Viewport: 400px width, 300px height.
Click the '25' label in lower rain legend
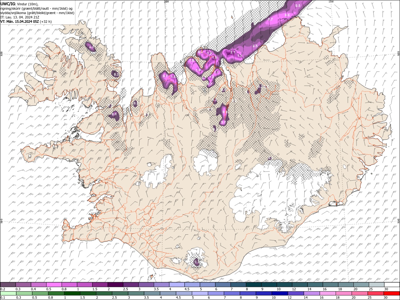click(370, 298)
